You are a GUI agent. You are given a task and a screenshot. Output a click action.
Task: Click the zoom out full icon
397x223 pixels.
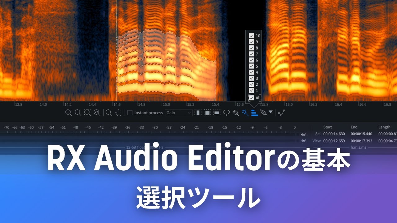coord(97,113)
